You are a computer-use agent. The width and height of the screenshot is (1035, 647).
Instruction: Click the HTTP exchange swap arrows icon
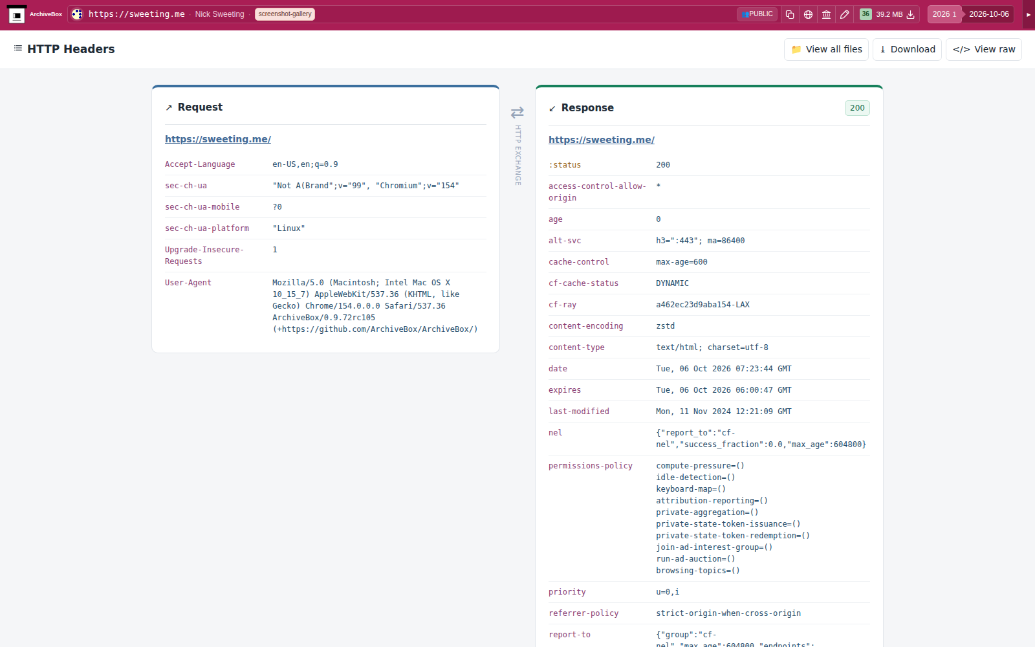(517, 113)
